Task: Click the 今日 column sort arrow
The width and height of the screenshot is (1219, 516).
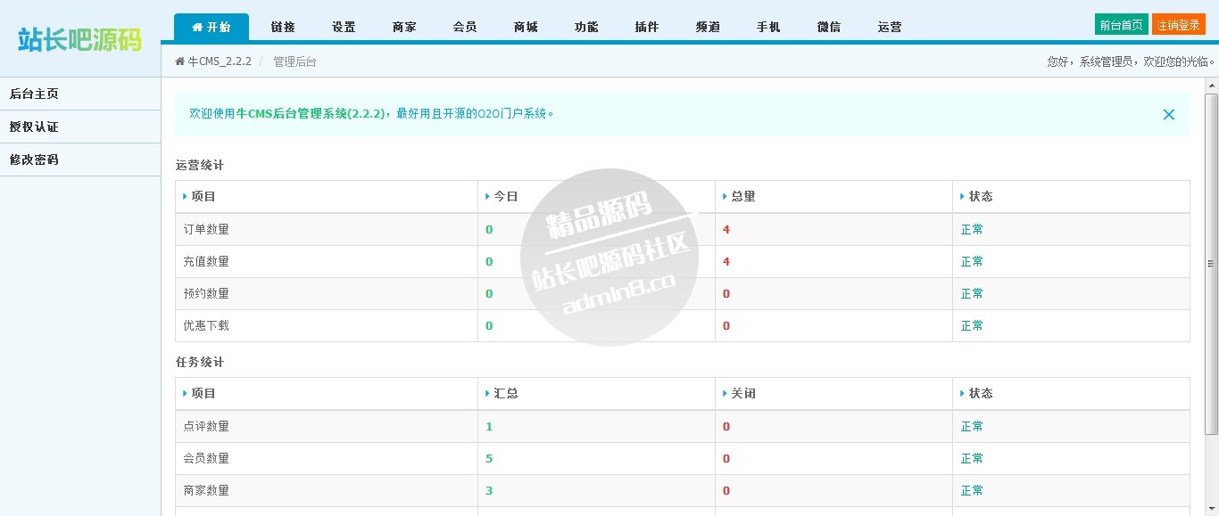Action: (485, 196)
